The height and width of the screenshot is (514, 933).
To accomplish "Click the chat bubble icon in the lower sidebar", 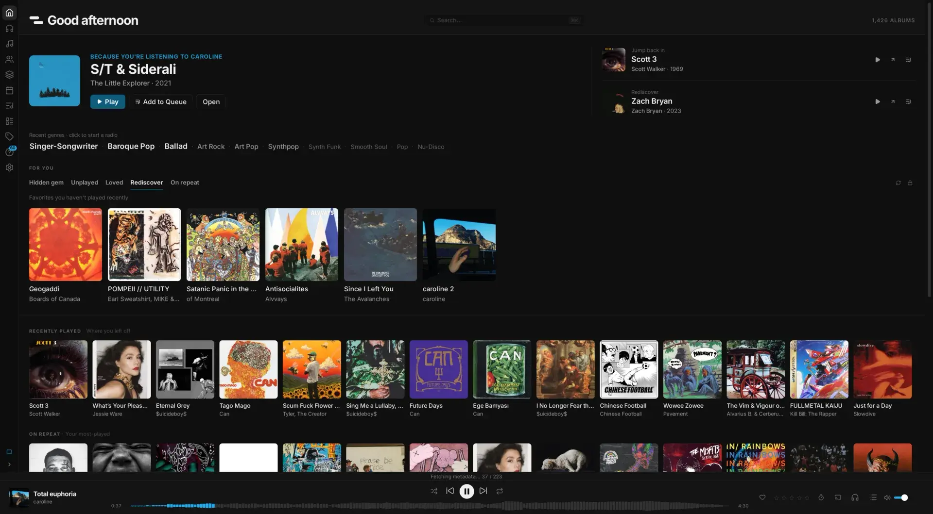I will 9,452.
